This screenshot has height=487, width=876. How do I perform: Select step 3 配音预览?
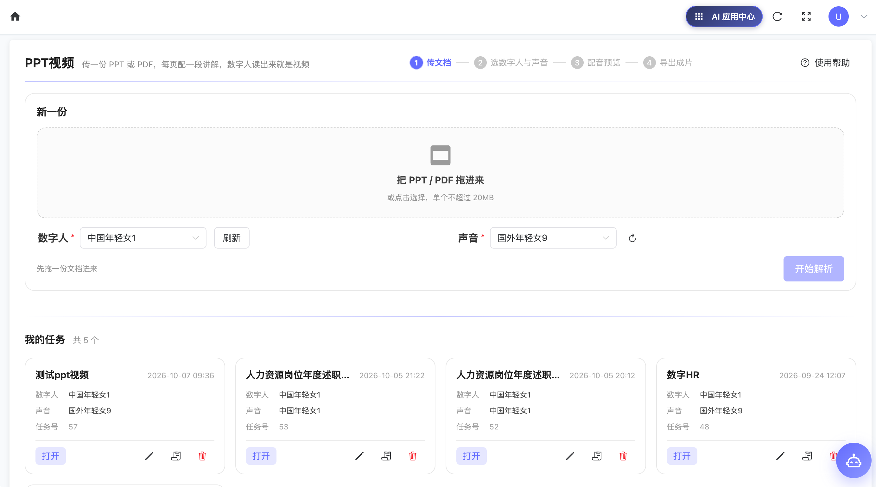595,63
